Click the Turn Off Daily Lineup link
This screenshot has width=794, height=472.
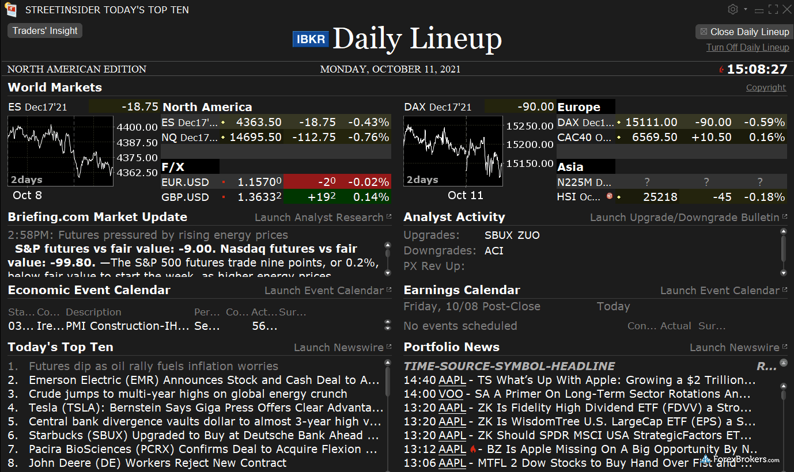click(x=747, y=48)
